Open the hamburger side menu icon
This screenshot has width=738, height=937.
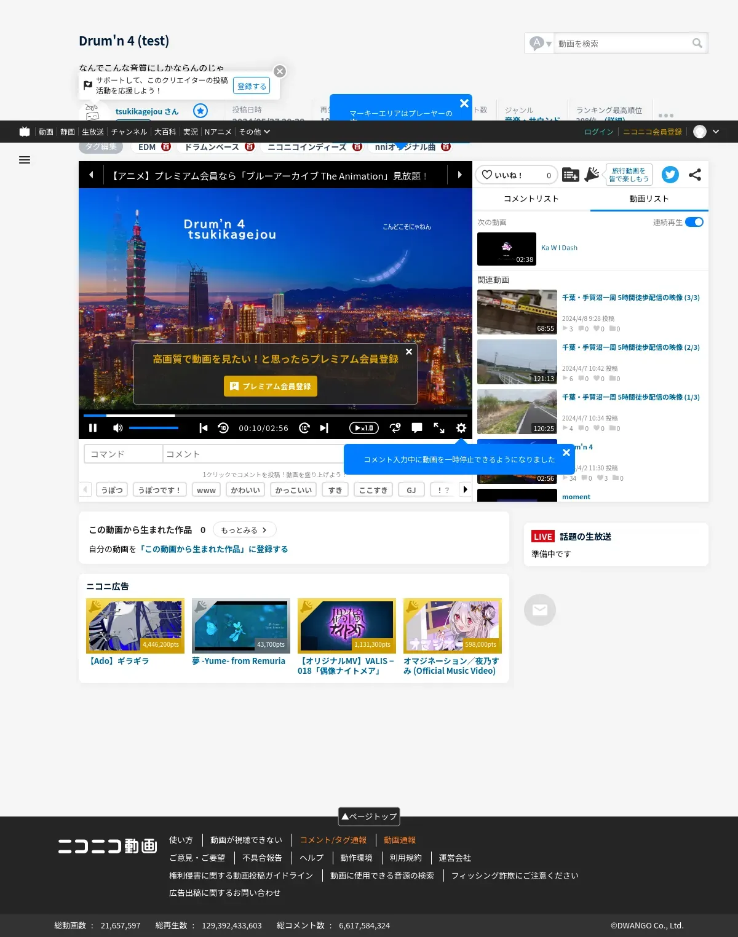pyautogui.click(x=25, y=160)
